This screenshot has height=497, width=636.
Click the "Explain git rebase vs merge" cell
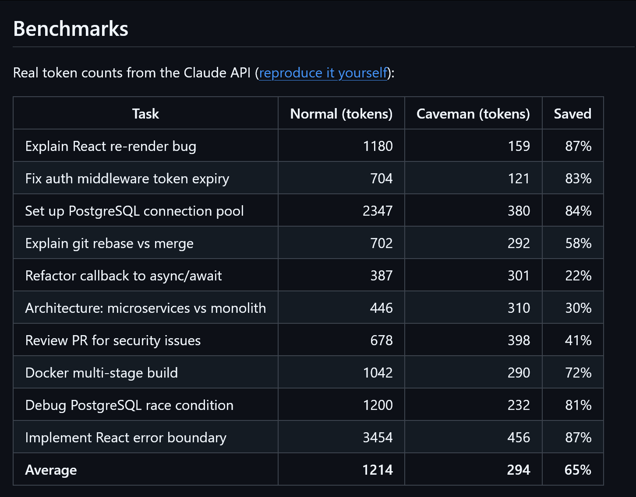pyautogui.click(x=110, y=243)
